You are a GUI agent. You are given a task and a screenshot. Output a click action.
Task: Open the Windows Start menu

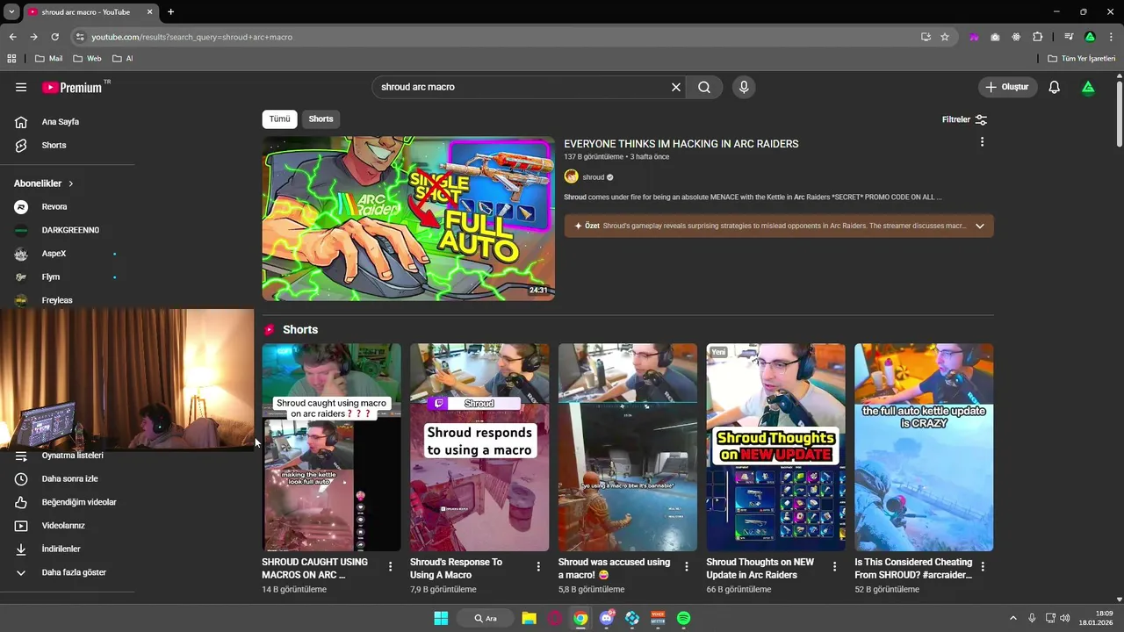point(441,618)
